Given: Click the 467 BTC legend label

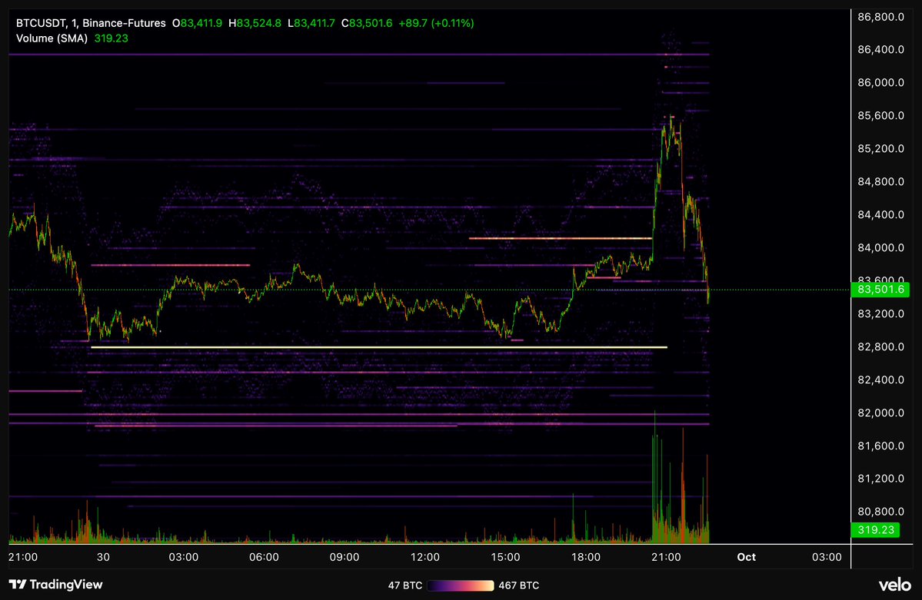Looking at the screenshot, I should 518,585.
